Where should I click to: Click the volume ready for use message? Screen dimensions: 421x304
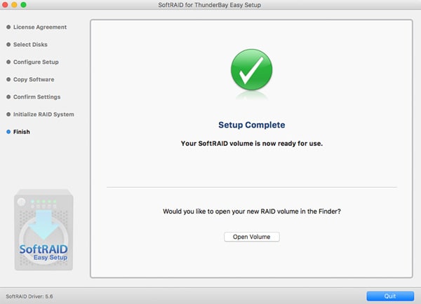coord(251,144)
